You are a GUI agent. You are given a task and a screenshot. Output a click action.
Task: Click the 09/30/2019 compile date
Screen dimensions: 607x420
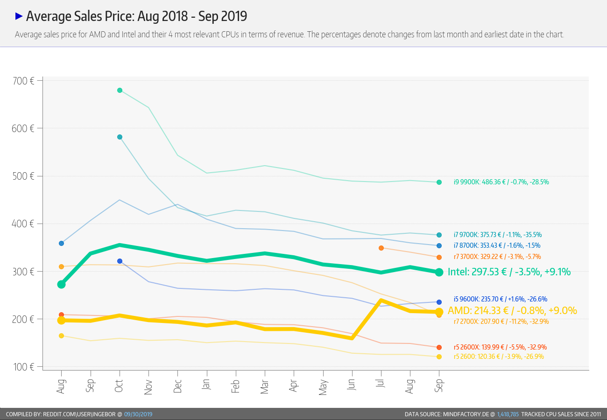[138, 414]
